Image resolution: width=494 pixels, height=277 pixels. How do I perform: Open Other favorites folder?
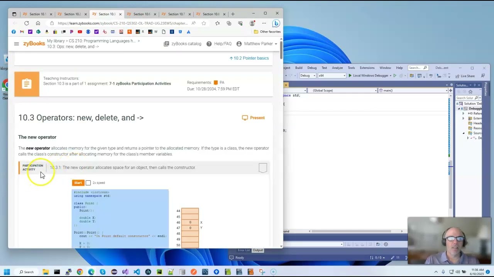(267, 32)
